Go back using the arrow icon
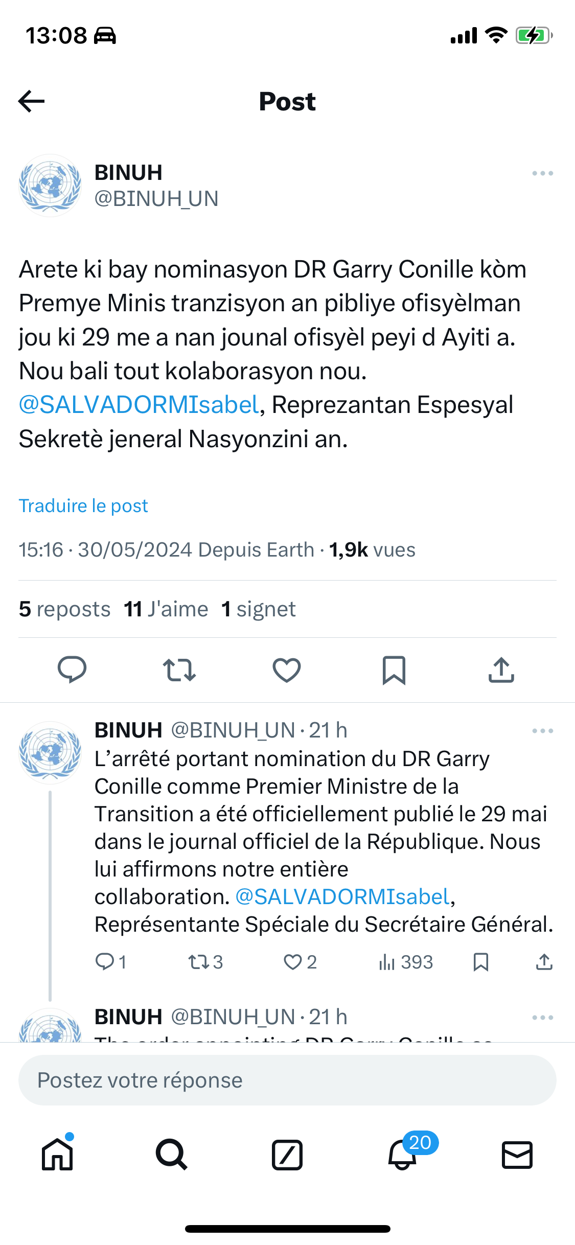 pos(32,101)
